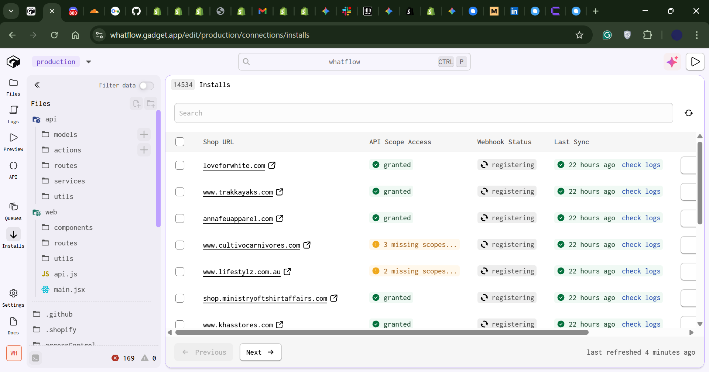Open the production environment dropdown

89,62
